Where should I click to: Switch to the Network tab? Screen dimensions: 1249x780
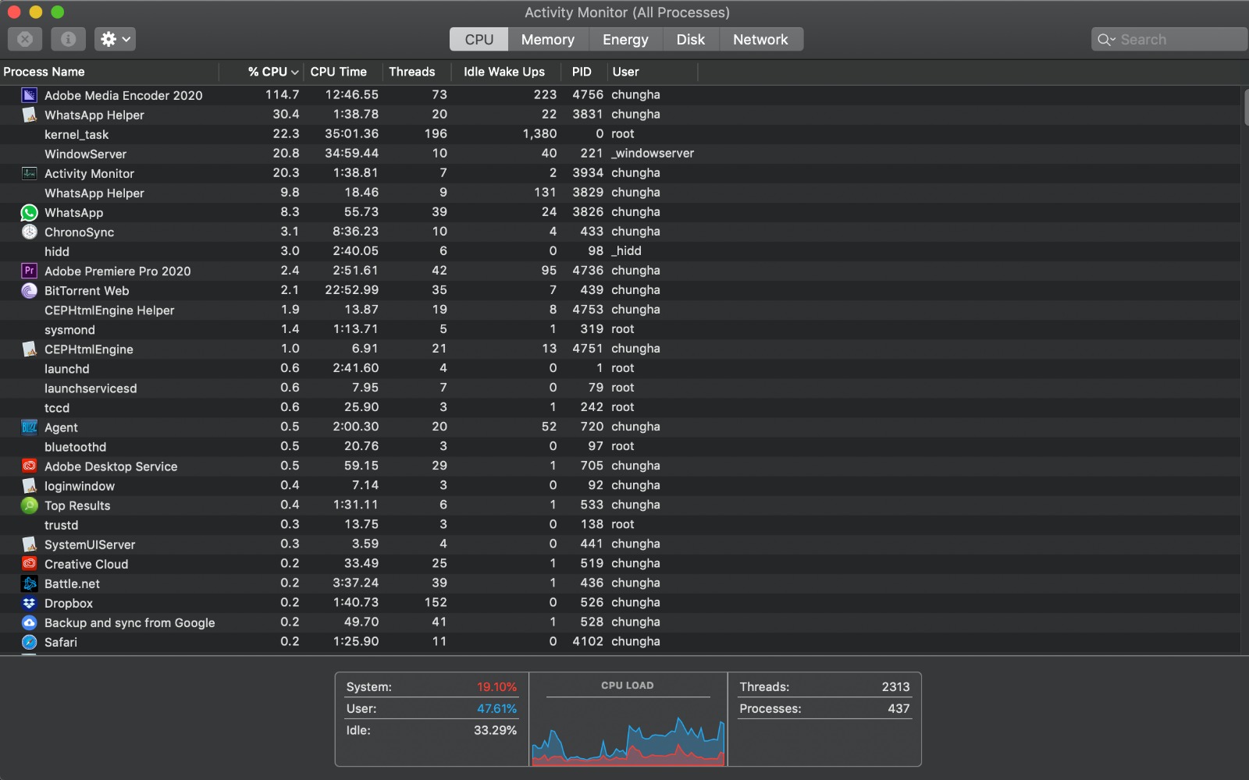(x=760, y=40)
